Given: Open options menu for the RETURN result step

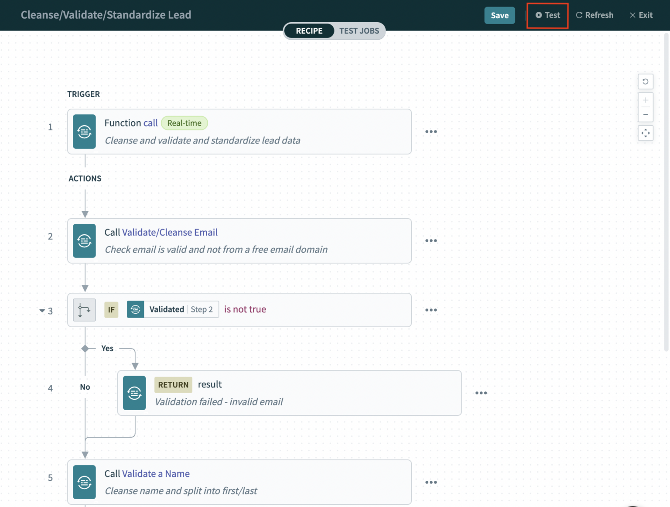Looking at the screenshot, I should 481,393.
